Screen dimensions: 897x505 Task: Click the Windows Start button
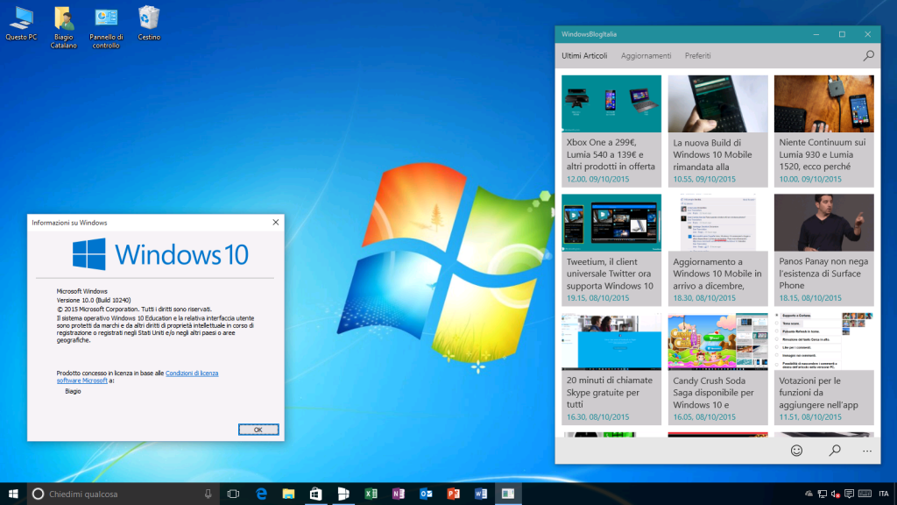(13, 494)
